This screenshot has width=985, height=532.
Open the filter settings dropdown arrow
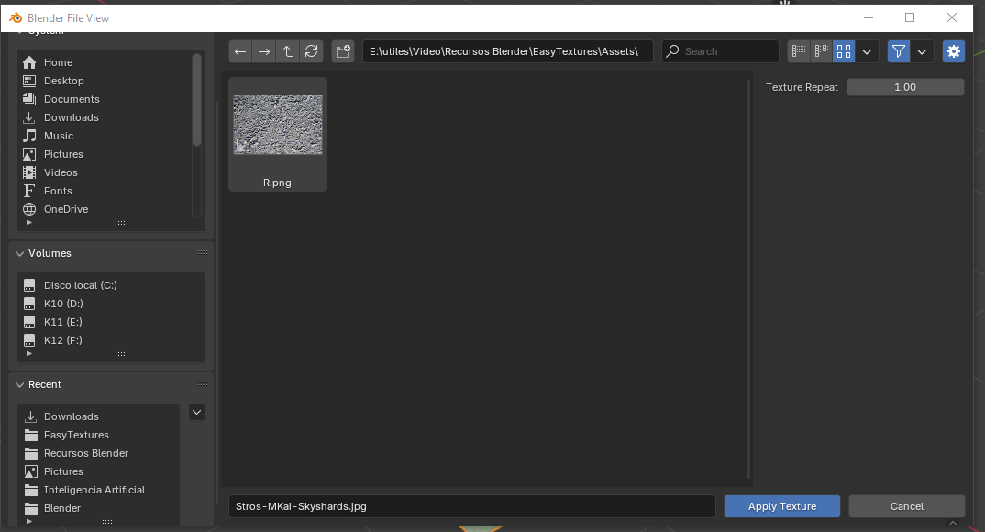point(923,51)
